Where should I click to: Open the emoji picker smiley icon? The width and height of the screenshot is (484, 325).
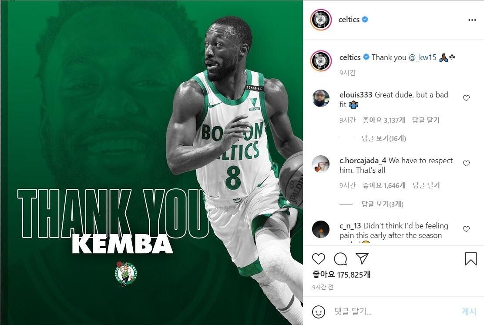pos(319,312)
